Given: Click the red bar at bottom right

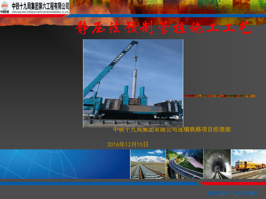Looking at the screenshot, I should 233,184.
